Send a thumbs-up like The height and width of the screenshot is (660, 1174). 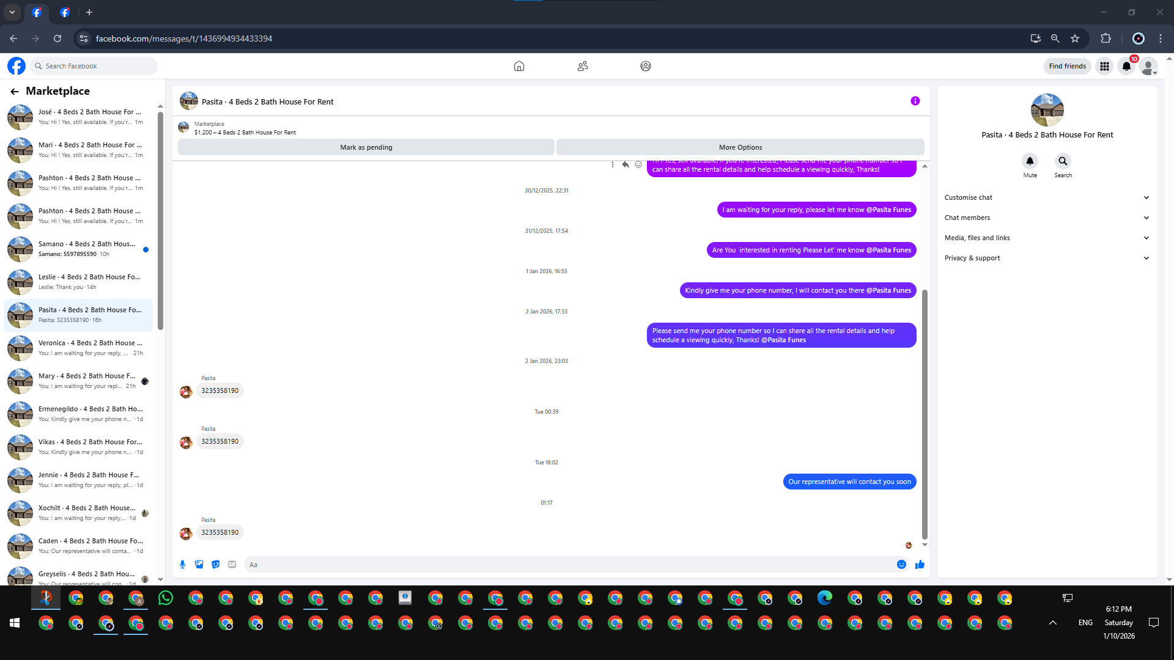pyautogui.click(x=920, y=565)
